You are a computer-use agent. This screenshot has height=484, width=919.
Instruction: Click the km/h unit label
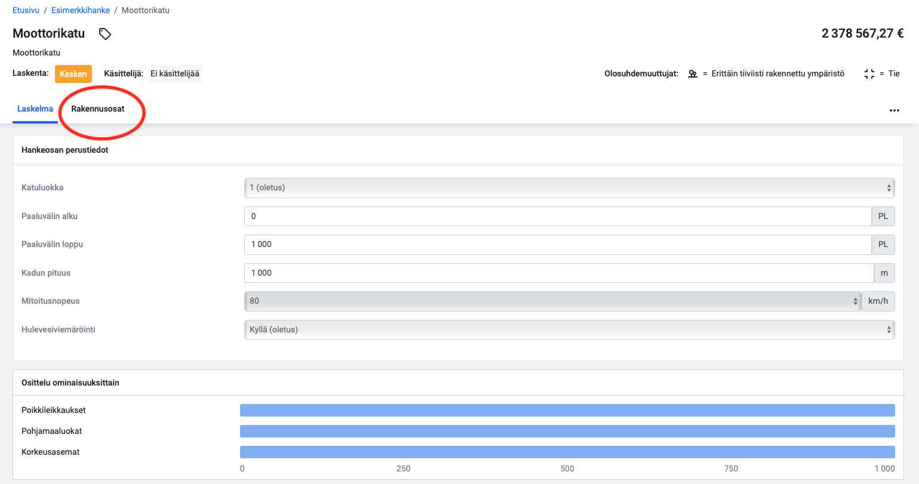[x=878, y=301]
